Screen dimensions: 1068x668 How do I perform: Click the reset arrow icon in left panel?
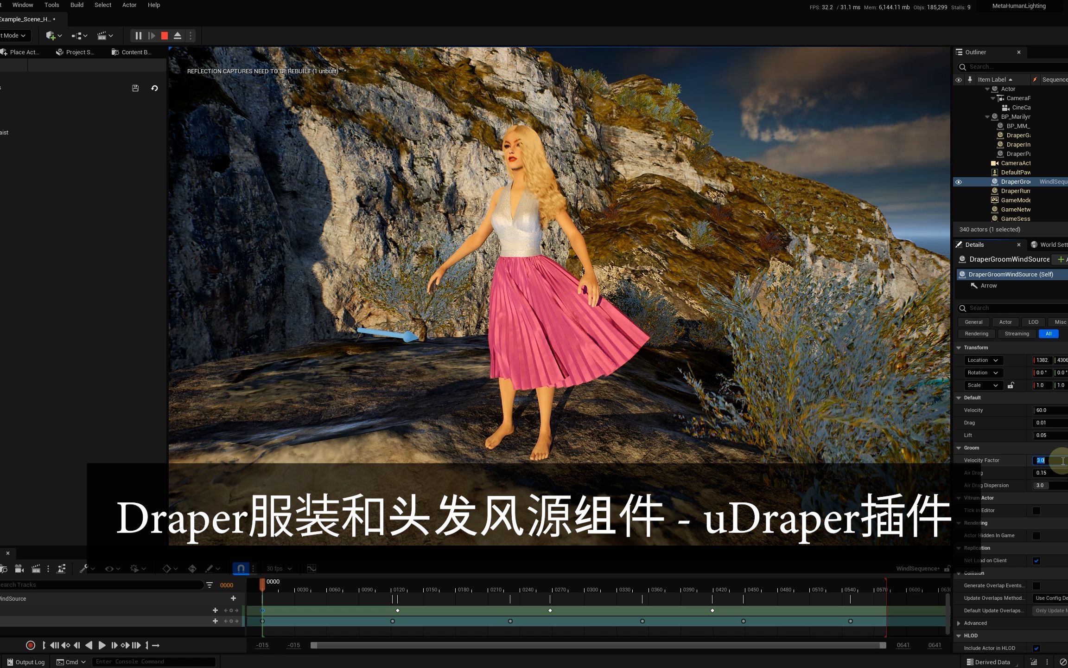pos(155,88)
